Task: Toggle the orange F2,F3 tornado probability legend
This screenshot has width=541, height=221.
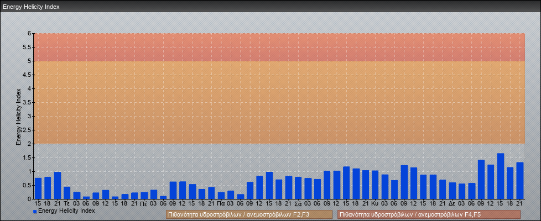Action: pos(249,214)
